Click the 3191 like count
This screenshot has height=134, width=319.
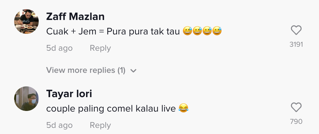pyautogui.click(x=296, y=45)
